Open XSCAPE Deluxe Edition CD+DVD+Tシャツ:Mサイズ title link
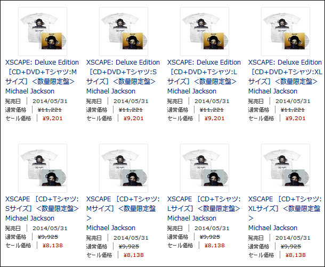The image size is (325, 267). coord(42,72)
